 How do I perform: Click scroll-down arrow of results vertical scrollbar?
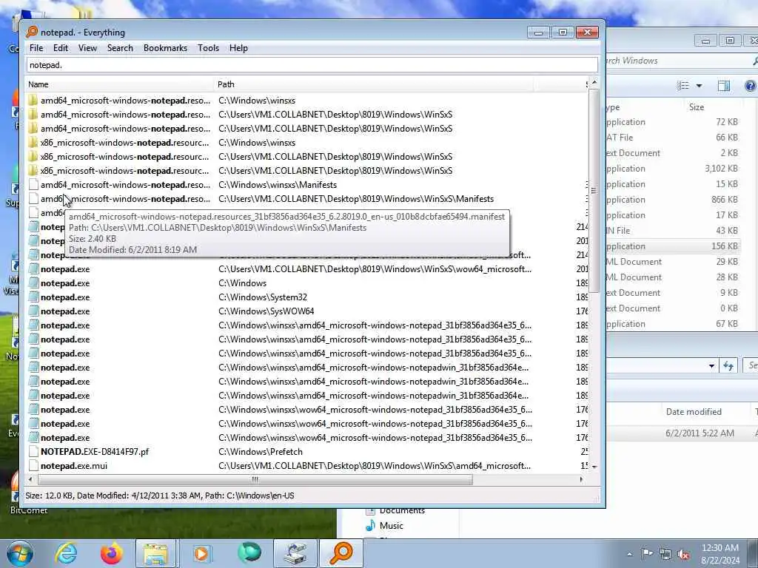click(594, 467)
